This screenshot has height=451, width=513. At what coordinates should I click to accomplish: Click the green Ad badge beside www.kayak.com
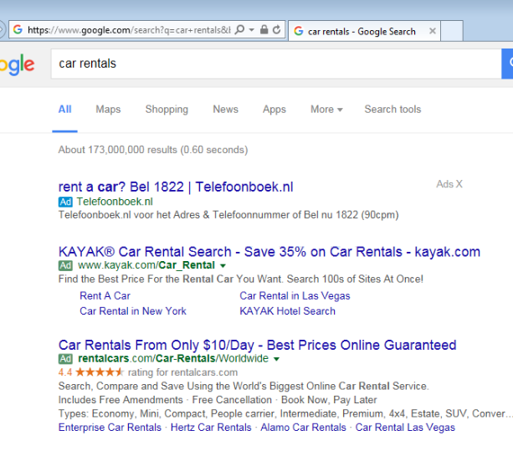65,265
